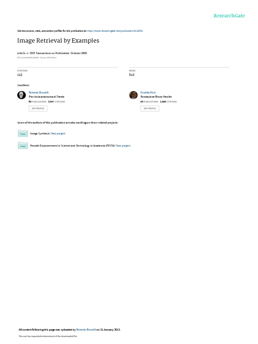Viewport: 258px width, 344px height.
Task: Open Roberto Brunelli author name link
Action: pos(39,93)
